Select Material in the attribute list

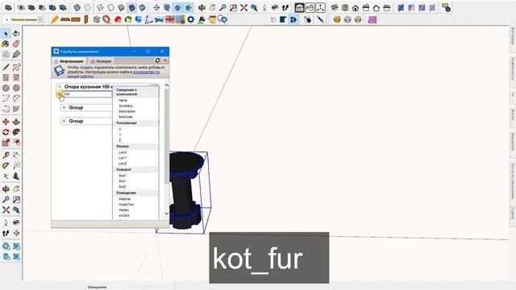pyautogui.click(x=124, y=199)
